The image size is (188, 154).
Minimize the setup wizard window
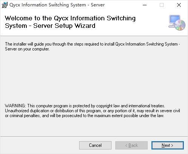145,5
